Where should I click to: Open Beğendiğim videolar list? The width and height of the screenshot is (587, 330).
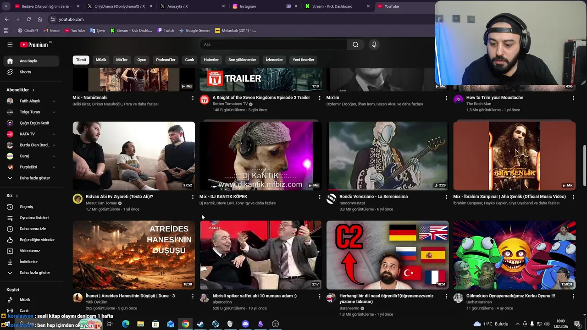31,240
